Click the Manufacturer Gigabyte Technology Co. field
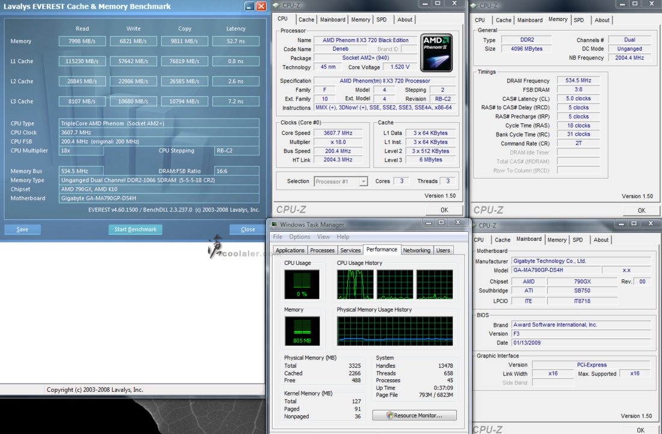This screenshot has height=434, width=662. [581, 261]
